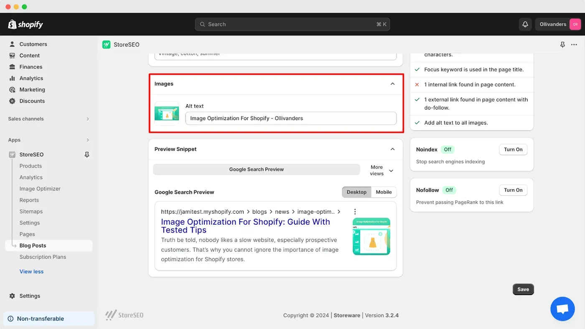
Task: Click the Non-transferable info icon
Action: [x=10, y=319]
